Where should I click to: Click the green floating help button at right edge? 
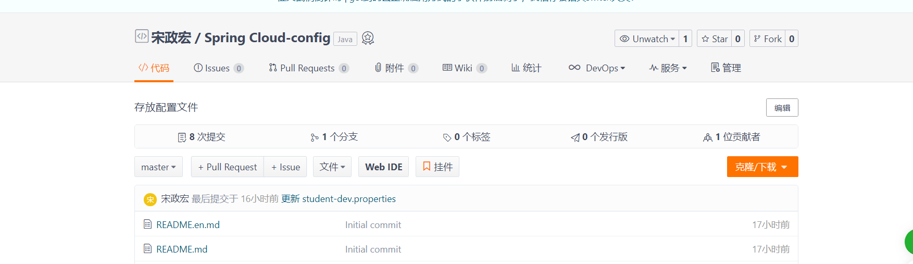(909, 242)
